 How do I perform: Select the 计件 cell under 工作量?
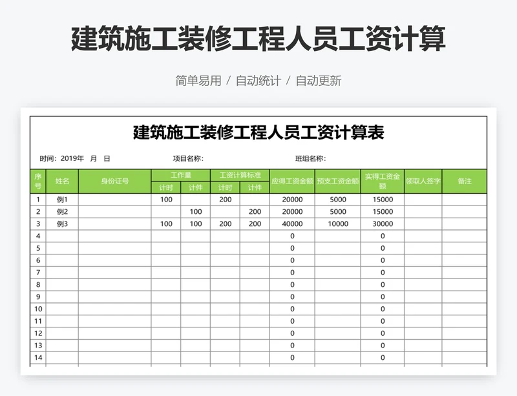196,187
